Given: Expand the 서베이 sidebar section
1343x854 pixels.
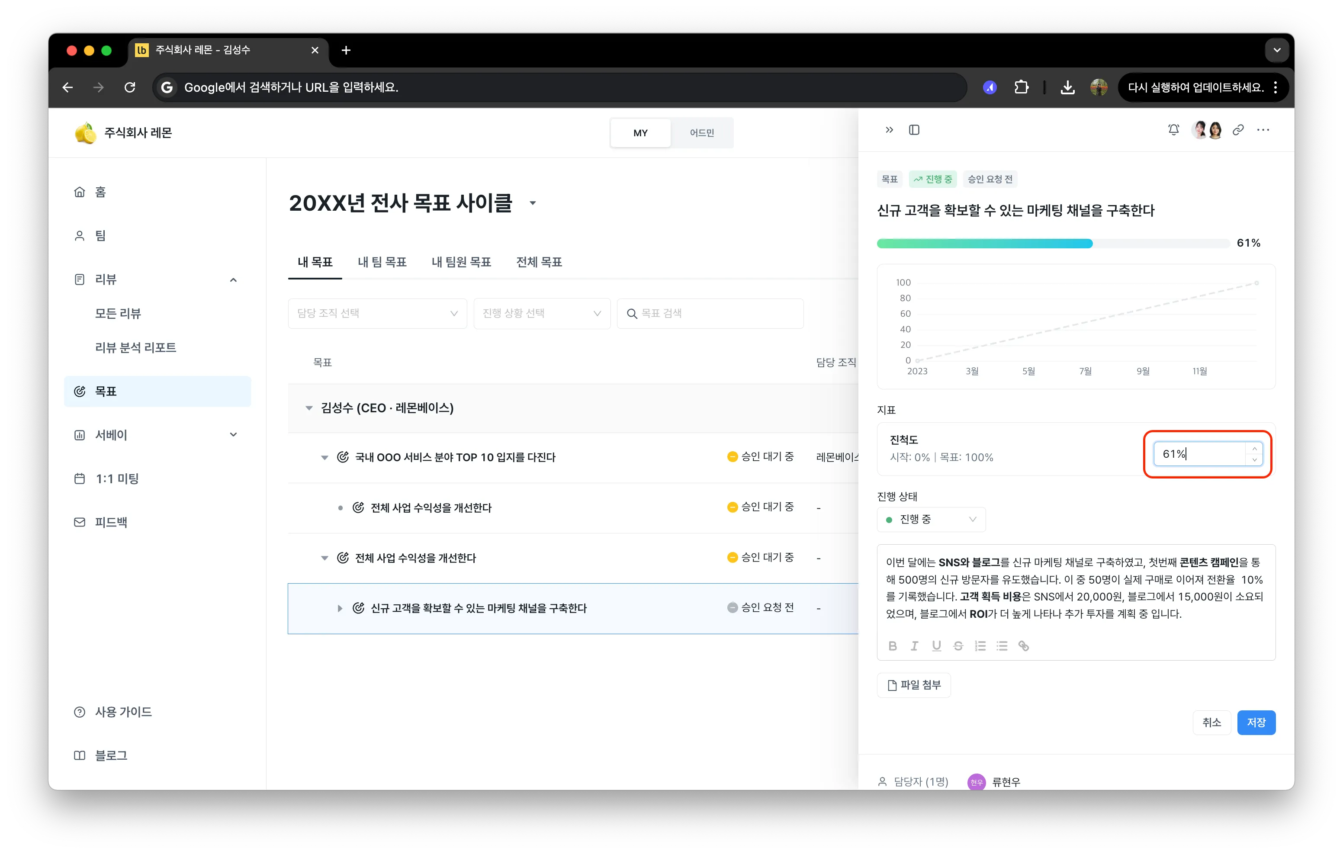Looking at the screenshot, I should coord(233,434).
